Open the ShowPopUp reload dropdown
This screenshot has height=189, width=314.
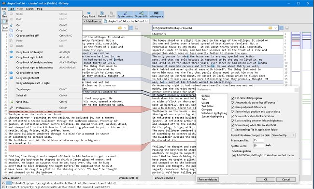pos(283,135)
